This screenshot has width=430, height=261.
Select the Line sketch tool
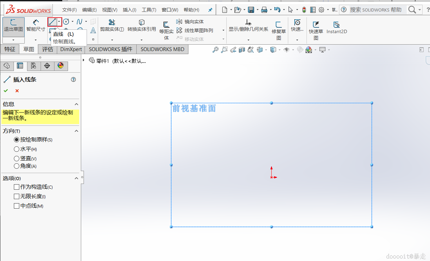point(52,22)
